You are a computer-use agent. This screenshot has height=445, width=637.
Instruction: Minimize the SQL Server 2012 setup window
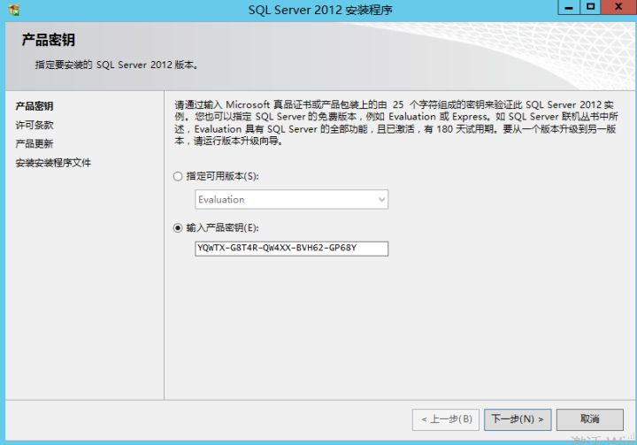(569, 7)
